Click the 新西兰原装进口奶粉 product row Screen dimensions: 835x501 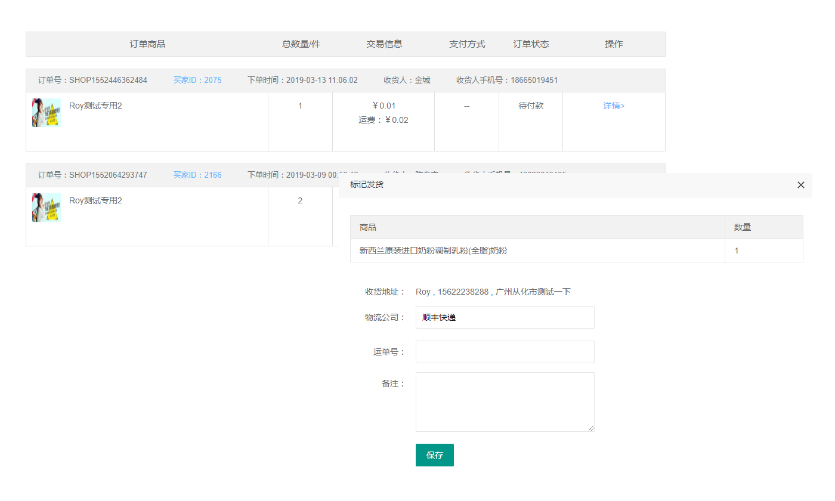(x=433, y=251)
